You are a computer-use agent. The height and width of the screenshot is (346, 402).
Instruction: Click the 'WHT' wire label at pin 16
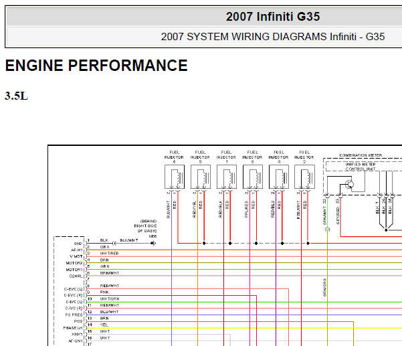(105, 338)
